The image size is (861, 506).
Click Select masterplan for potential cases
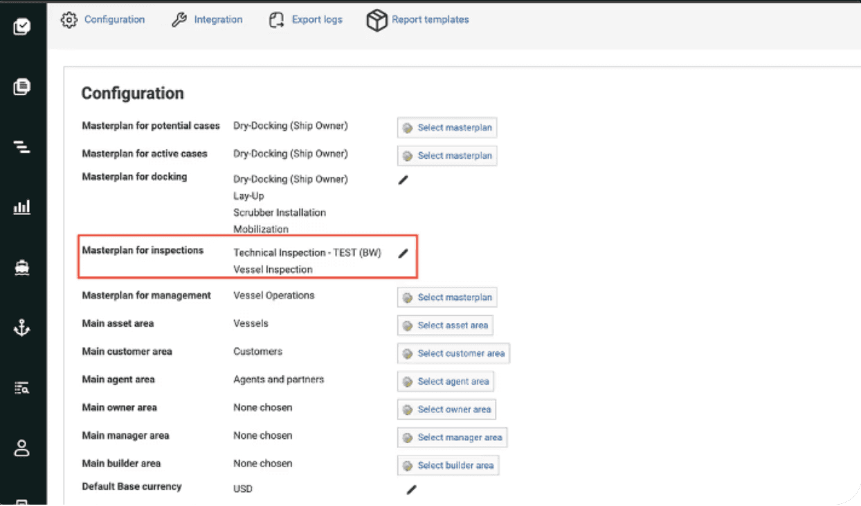tap(446, 127)
